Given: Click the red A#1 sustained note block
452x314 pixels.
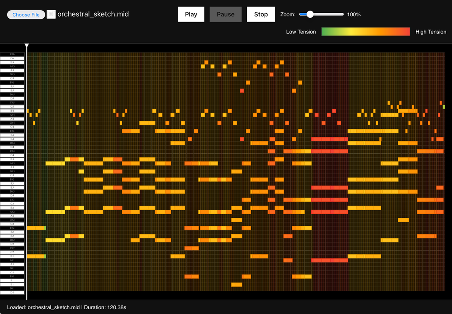Looking at the screenshot, I should (x=329, y=261).
